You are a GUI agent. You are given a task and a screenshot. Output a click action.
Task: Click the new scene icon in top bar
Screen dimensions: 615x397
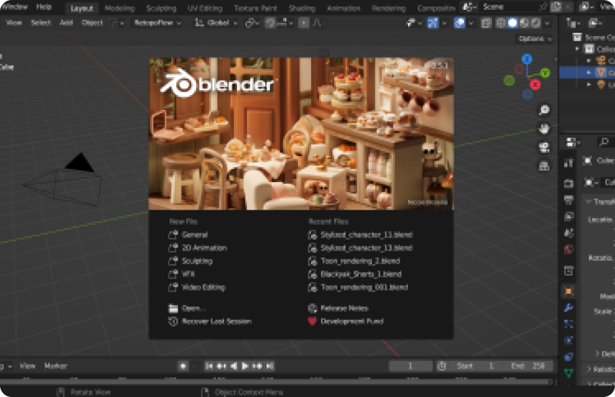pyautogui.click(x=556, y=7)
